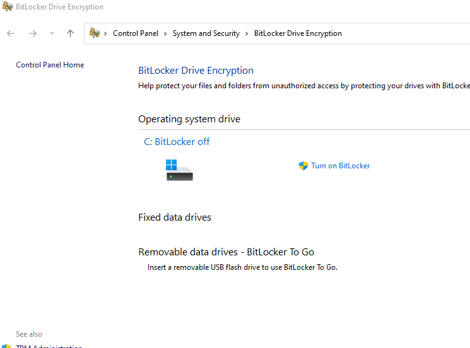Screen dimensions: 470x348
Task: Click the Help protect your files description text
Action: coord(304,86)
